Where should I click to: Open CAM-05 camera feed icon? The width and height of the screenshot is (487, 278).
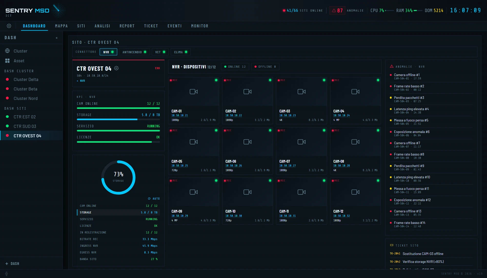194,142
